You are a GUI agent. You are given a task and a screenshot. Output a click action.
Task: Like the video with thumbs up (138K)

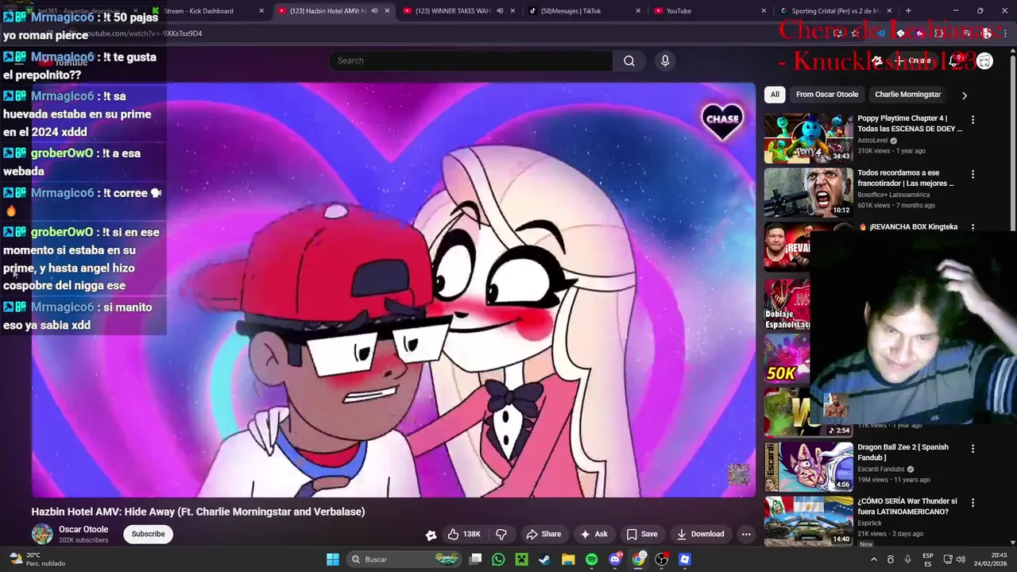tap(464, 534)
